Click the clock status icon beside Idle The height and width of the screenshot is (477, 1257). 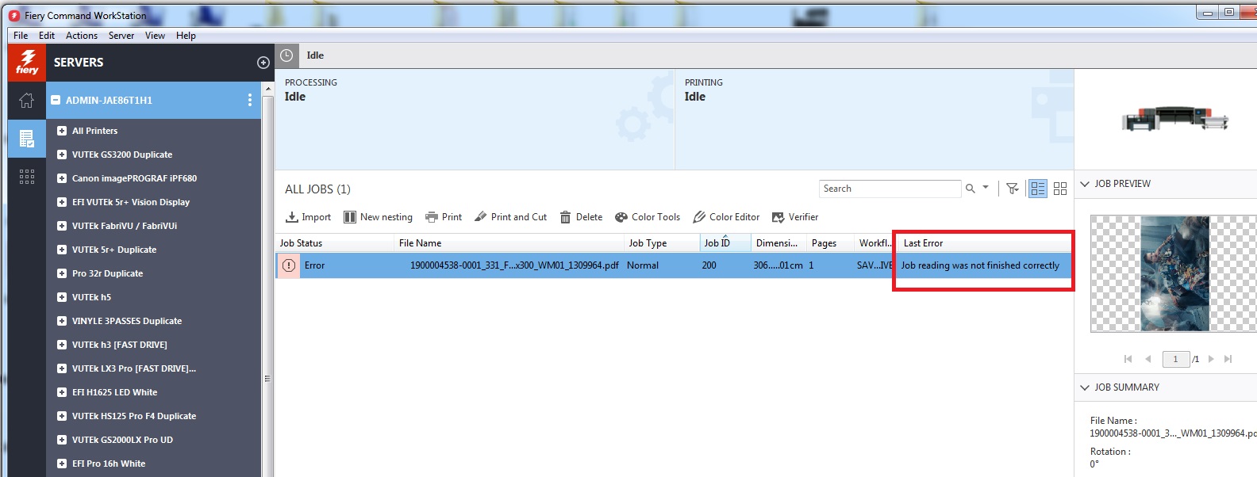[286, 55]
